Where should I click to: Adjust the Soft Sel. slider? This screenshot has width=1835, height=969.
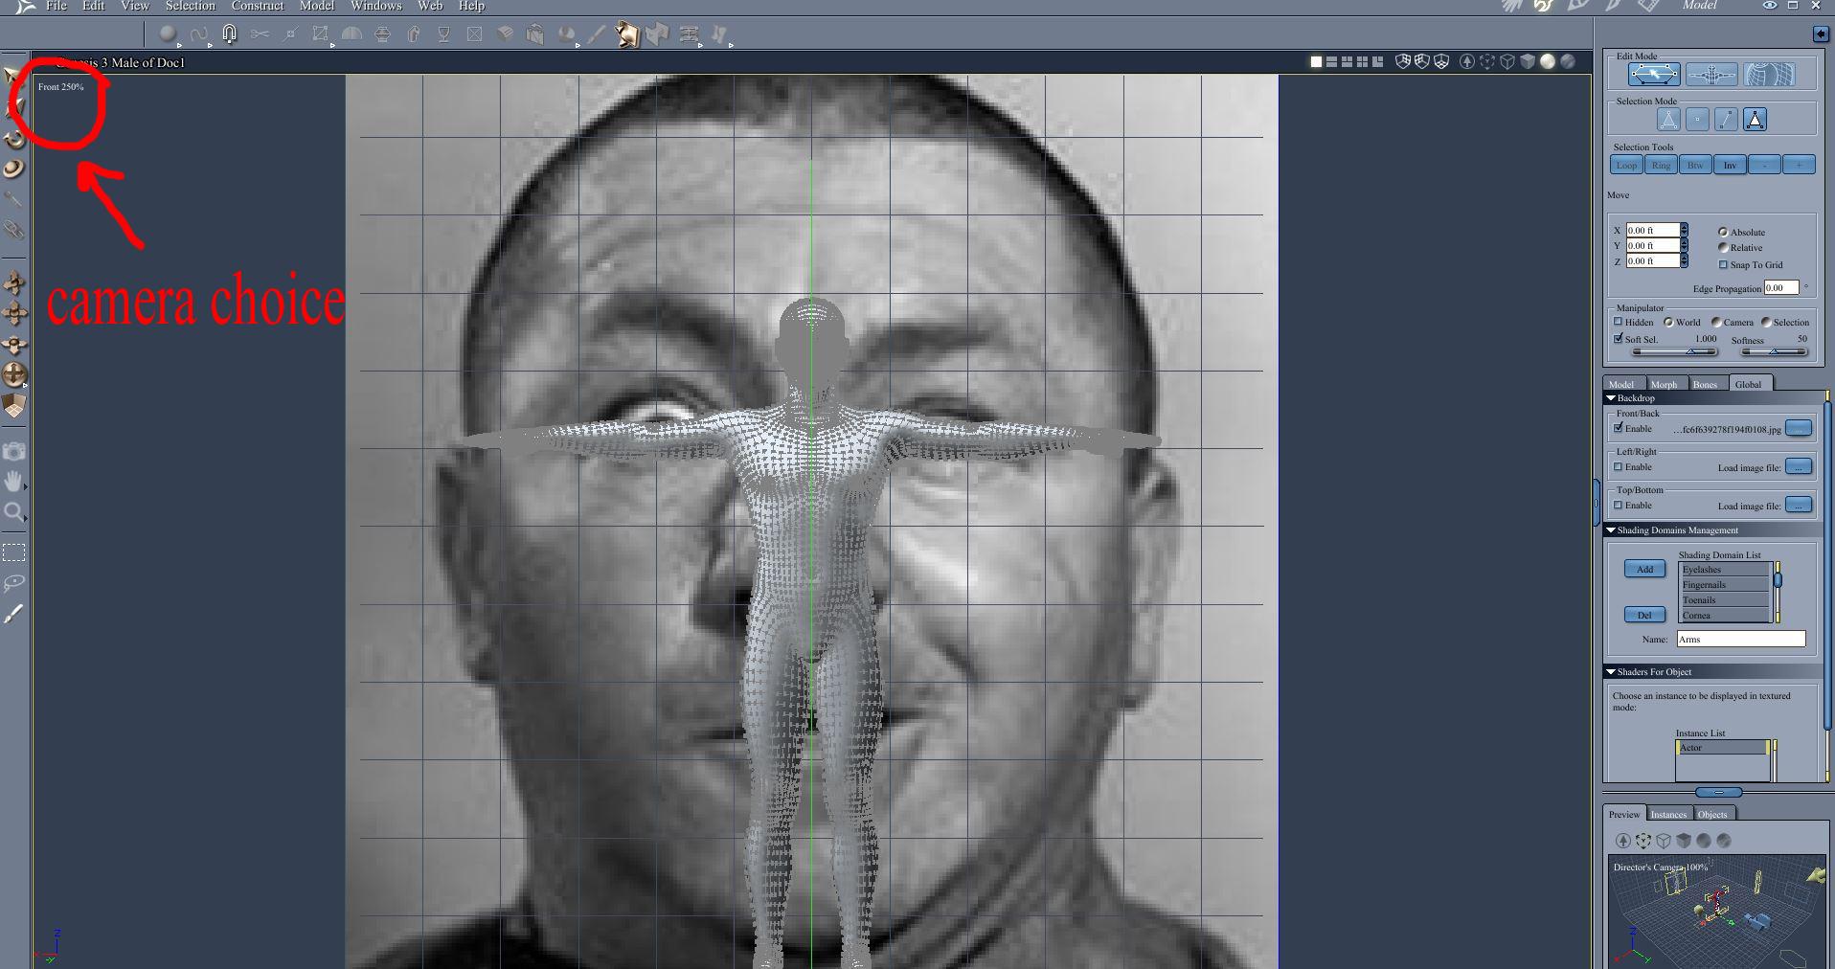coord(1674,351)
